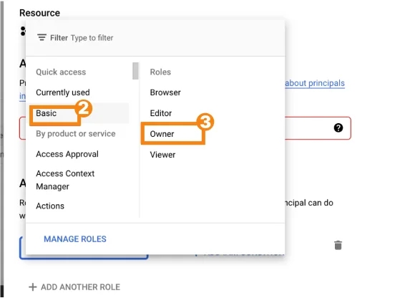Click the category list scrollbar thumb
Image resolution: width=420 pixels, height=298 pixels.
tap(135, 71)
